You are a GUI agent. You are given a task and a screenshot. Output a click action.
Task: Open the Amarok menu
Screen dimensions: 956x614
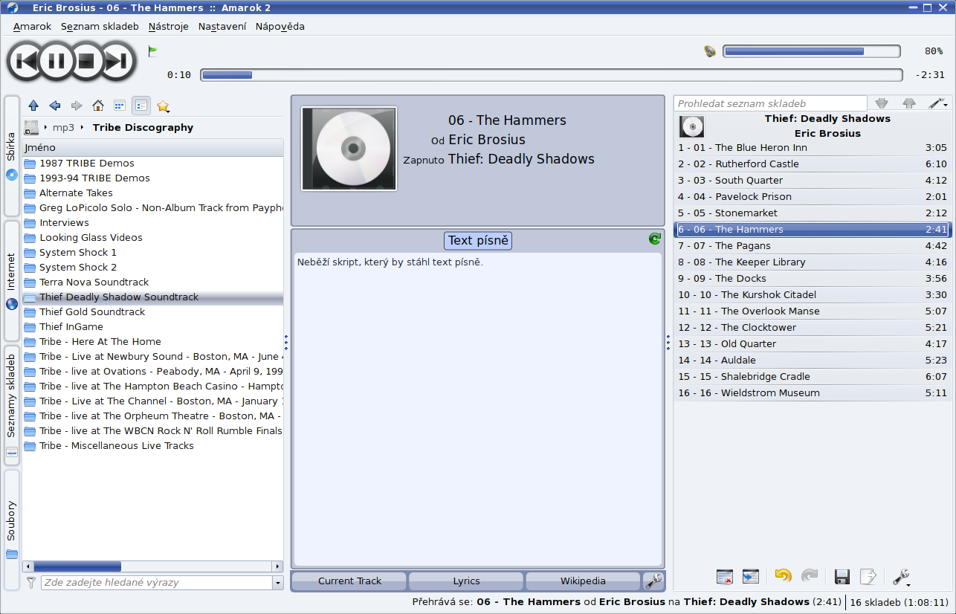click(x=33, y=26)
